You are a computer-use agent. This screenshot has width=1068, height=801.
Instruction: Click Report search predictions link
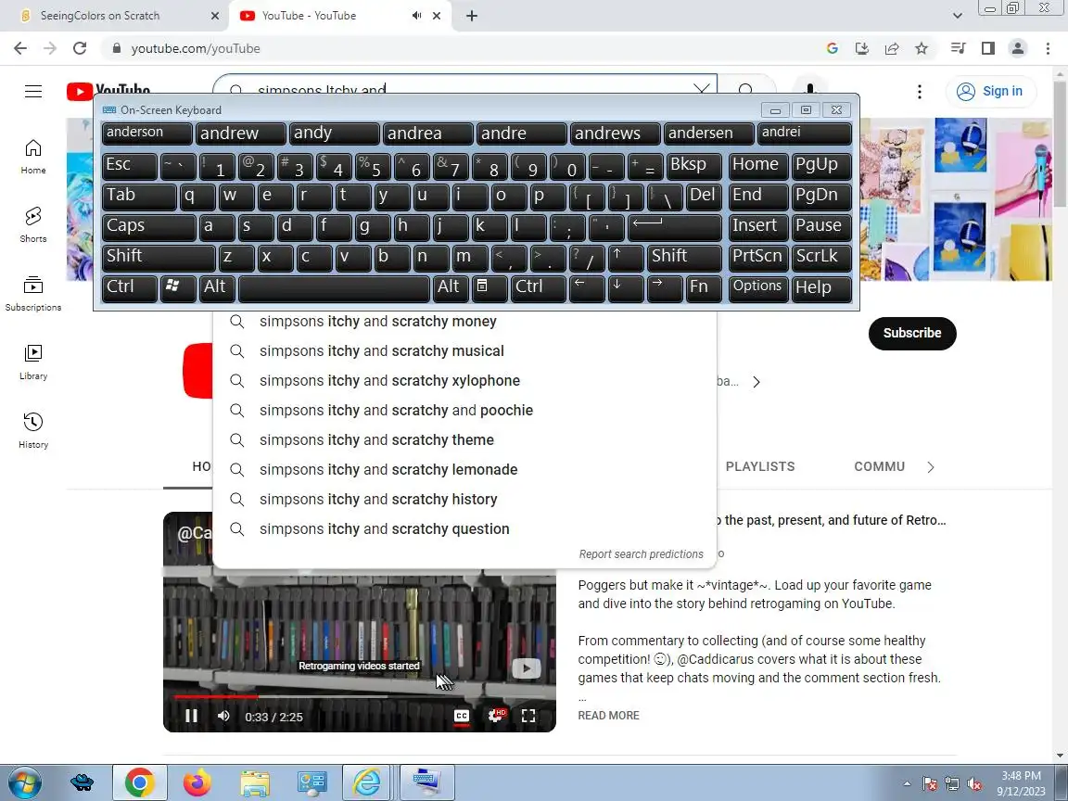tap(641, 554)
